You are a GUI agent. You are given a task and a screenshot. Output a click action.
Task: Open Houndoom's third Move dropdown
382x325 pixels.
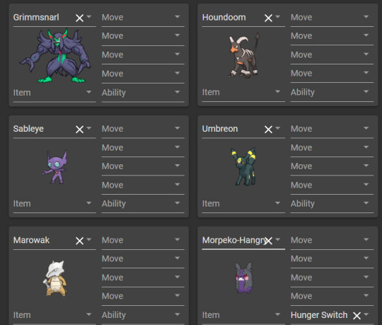coord(332,55)
